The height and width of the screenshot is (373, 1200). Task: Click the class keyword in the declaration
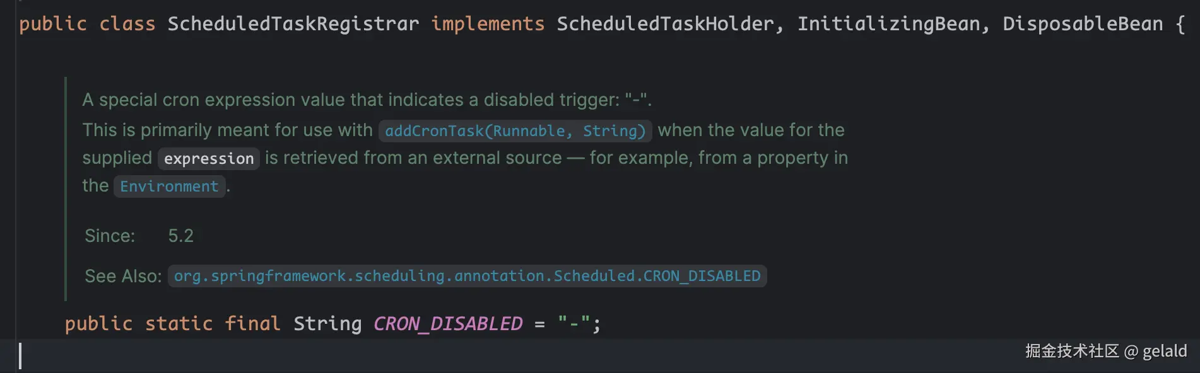coord(127,24)
